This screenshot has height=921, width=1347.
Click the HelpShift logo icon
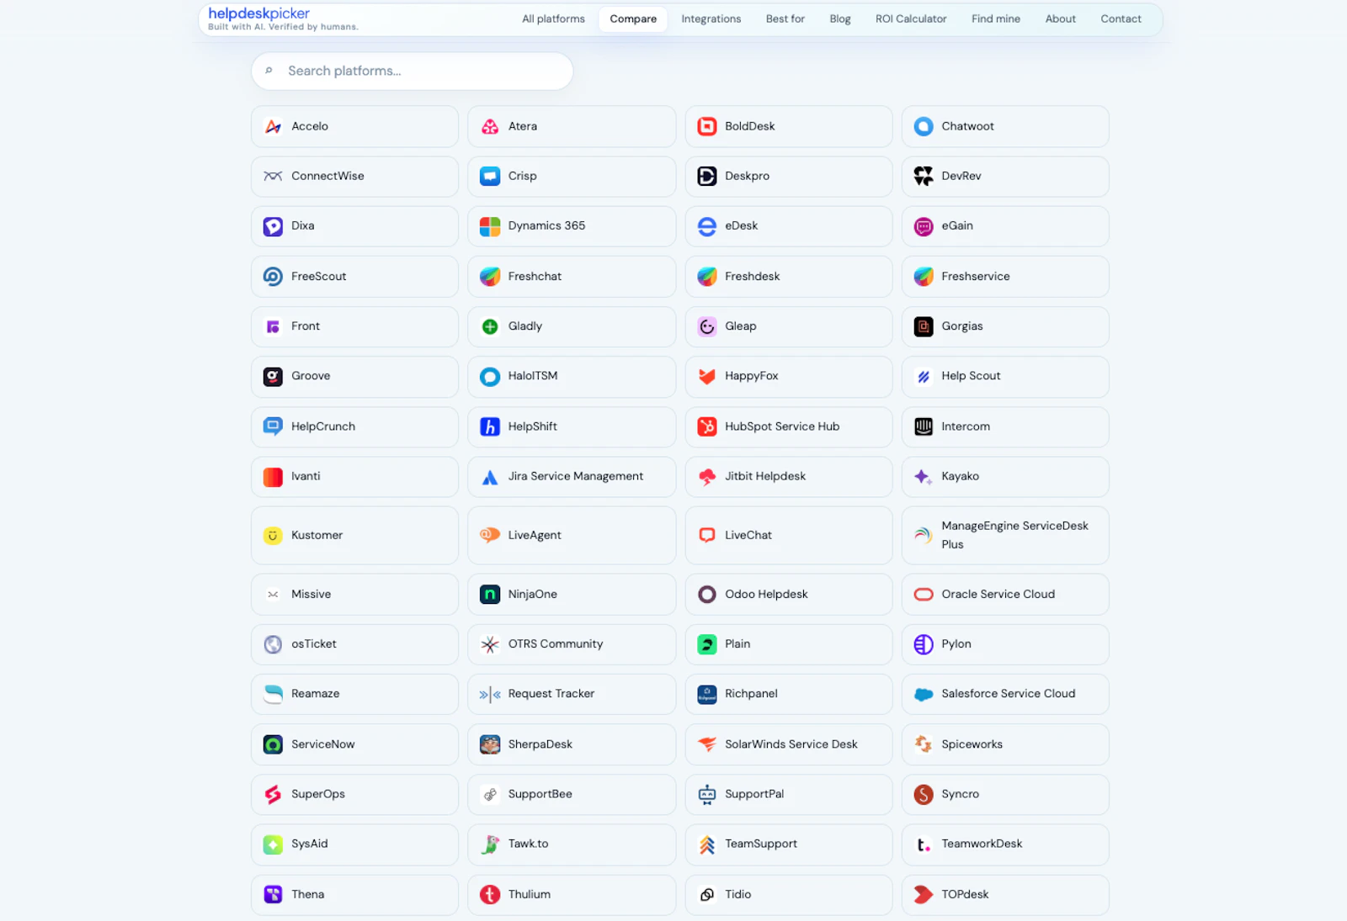[x=490, y=426]
